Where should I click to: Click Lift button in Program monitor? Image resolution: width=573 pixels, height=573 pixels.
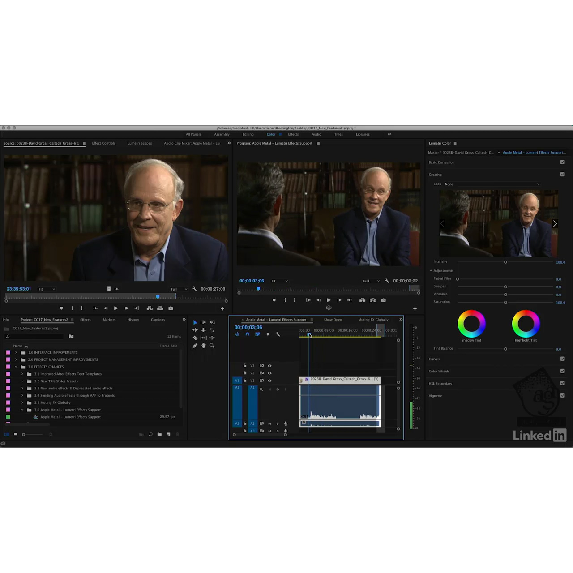tap(362, 300)
